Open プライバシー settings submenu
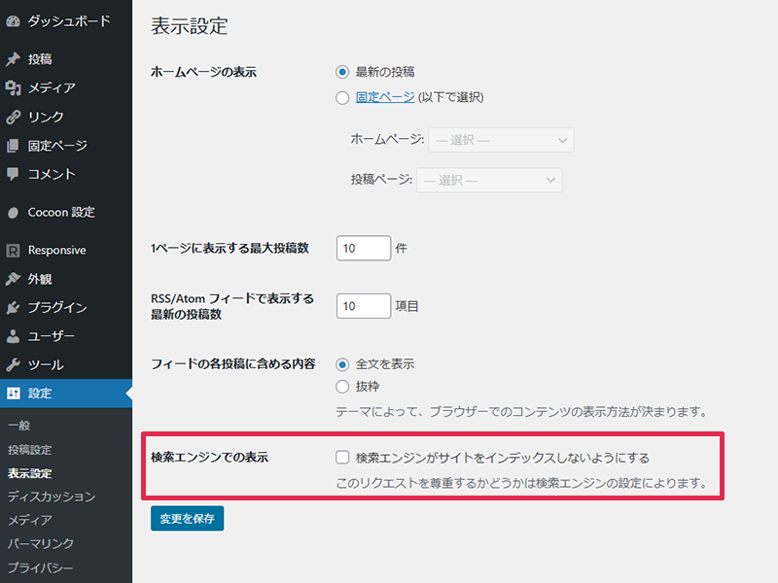The width and height of the screenshot is (778, 583). (x=40, y=567)
